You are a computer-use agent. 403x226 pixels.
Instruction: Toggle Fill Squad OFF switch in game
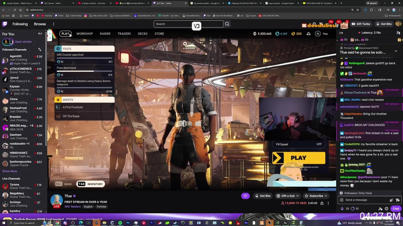319,144
